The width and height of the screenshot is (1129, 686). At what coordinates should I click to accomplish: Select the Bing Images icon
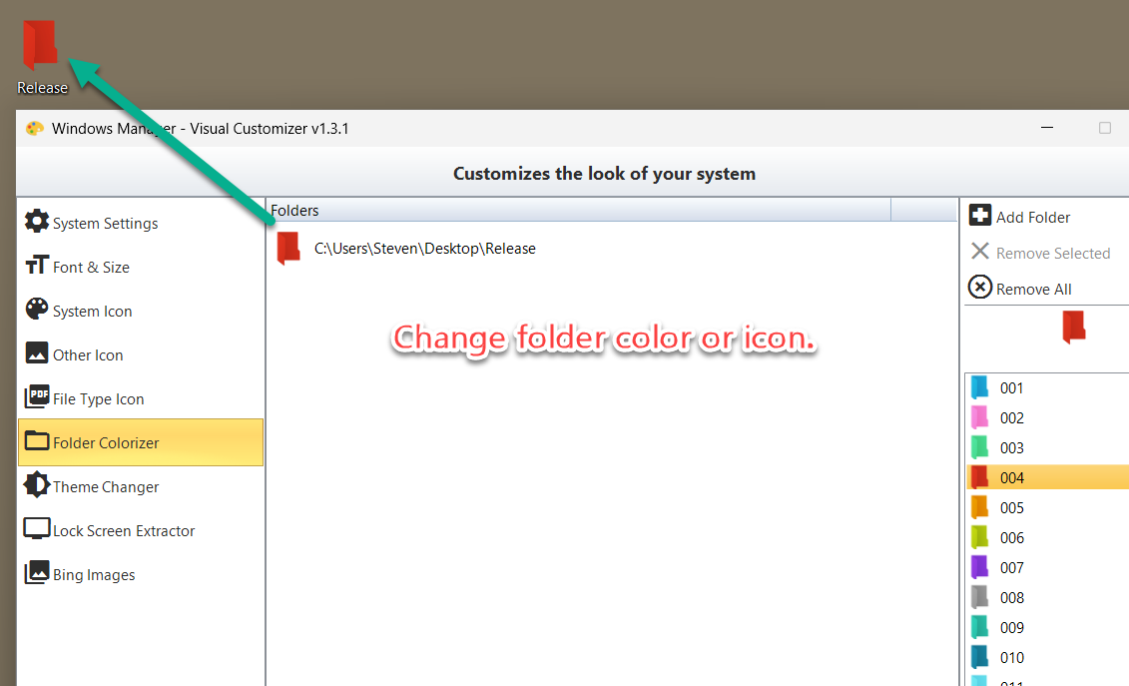37,573
